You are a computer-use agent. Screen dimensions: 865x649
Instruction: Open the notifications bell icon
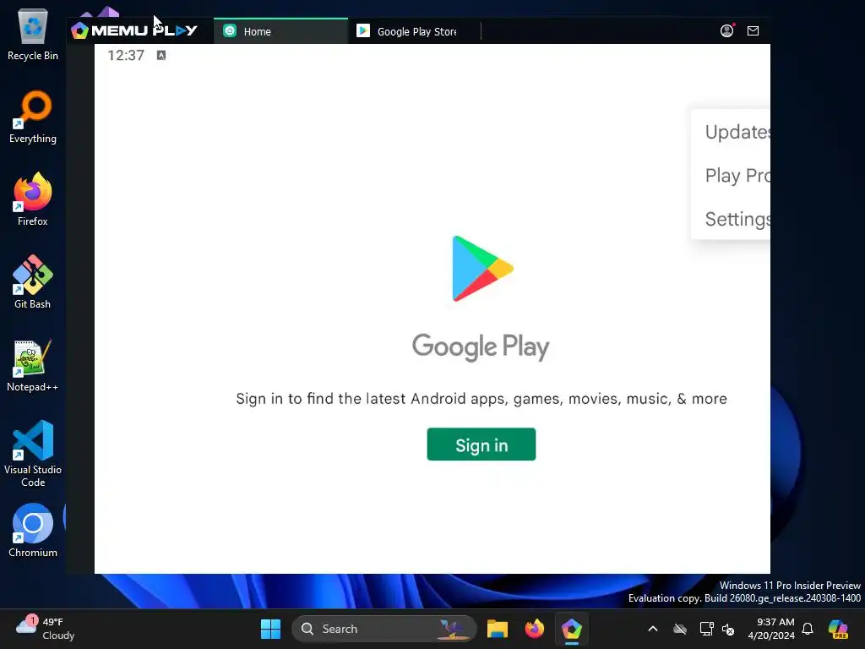point(808,629)
